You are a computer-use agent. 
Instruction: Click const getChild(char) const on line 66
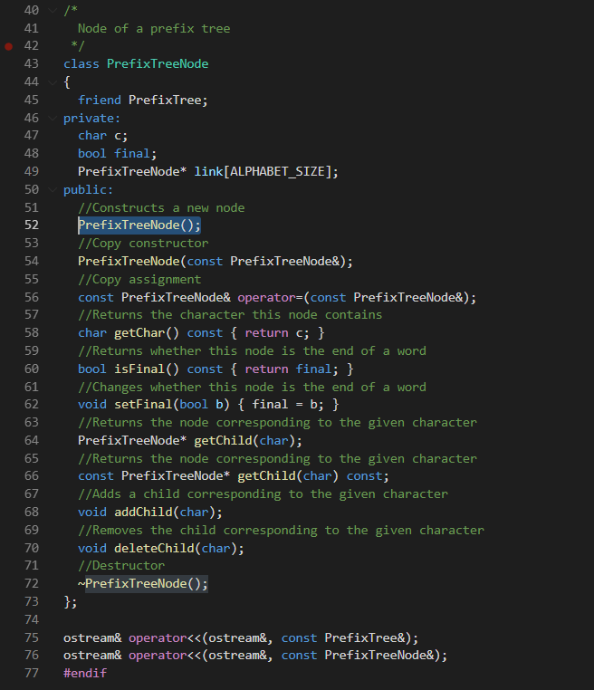[234, 476]
